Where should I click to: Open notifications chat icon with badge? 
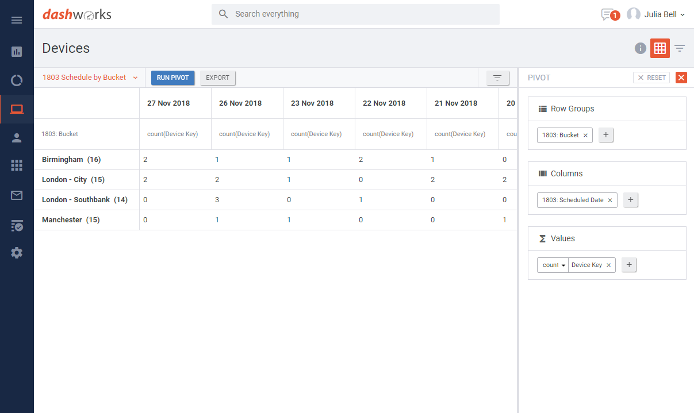coord(609,14)
